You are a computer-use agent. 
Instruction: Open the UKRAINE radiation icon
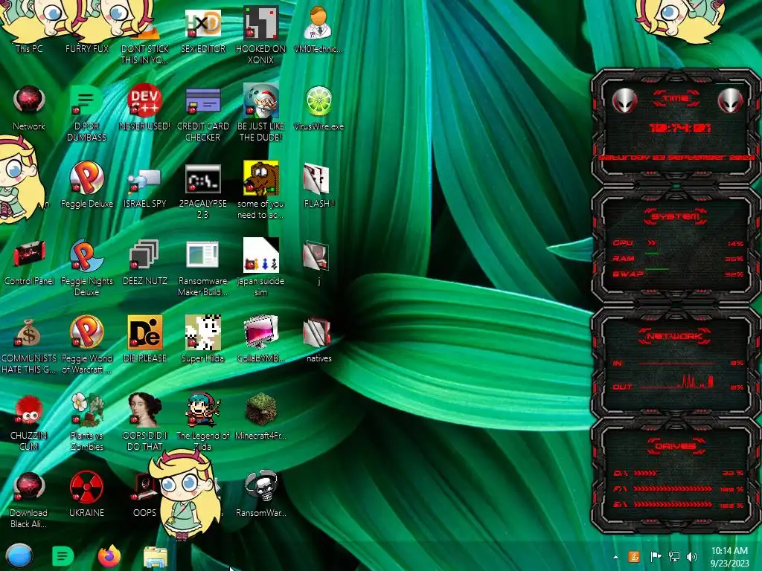(x=86, y=486)
